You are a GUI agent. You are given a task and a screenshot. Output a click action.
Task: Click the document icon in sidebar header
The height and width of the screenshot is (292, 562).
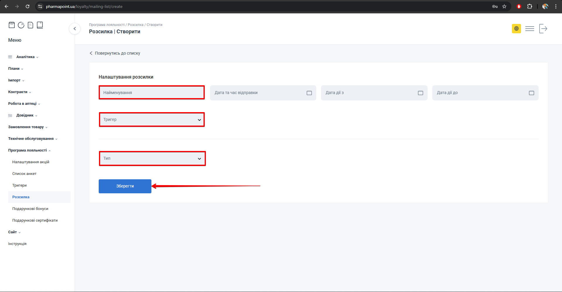(x=30, y=25)
